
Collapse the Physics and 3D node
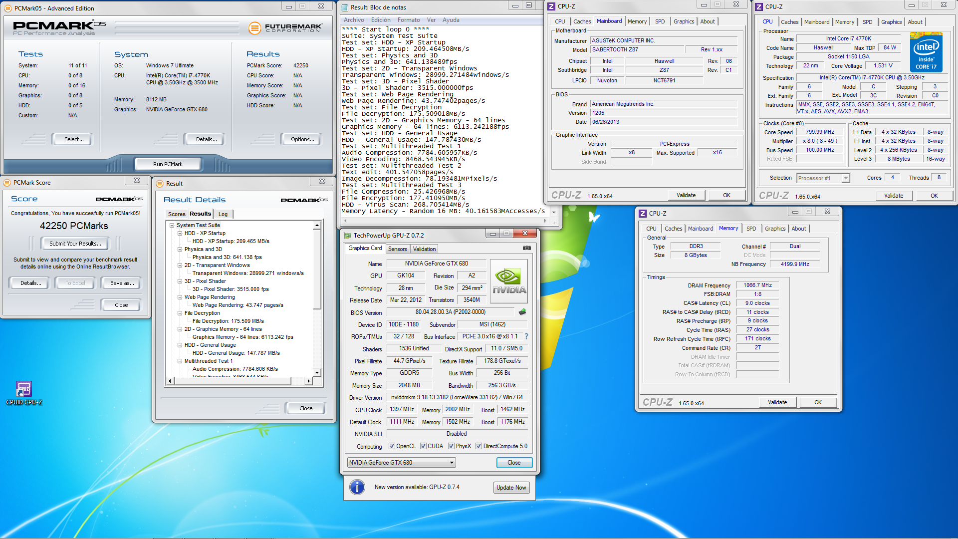click(180, 249)
